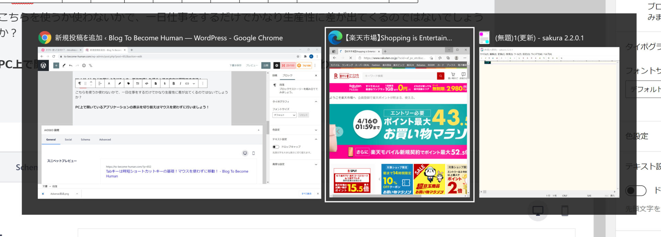The image size is (661, 237).
Task: Select mobile snippet preview icon in AIOSEO
Action: 253,153
